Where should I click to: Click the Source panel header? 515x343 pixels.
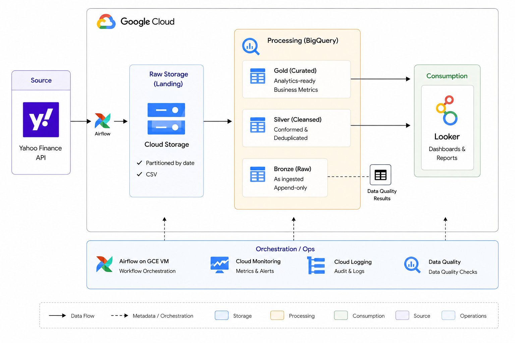click(x=41, y=80)
